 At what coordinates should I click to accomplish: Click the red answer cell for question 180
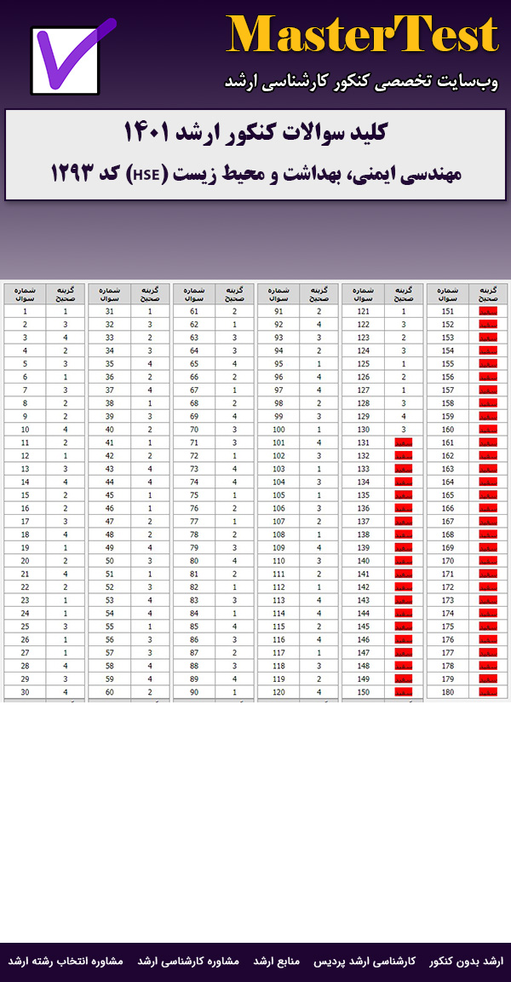click(x=488, y=692)
